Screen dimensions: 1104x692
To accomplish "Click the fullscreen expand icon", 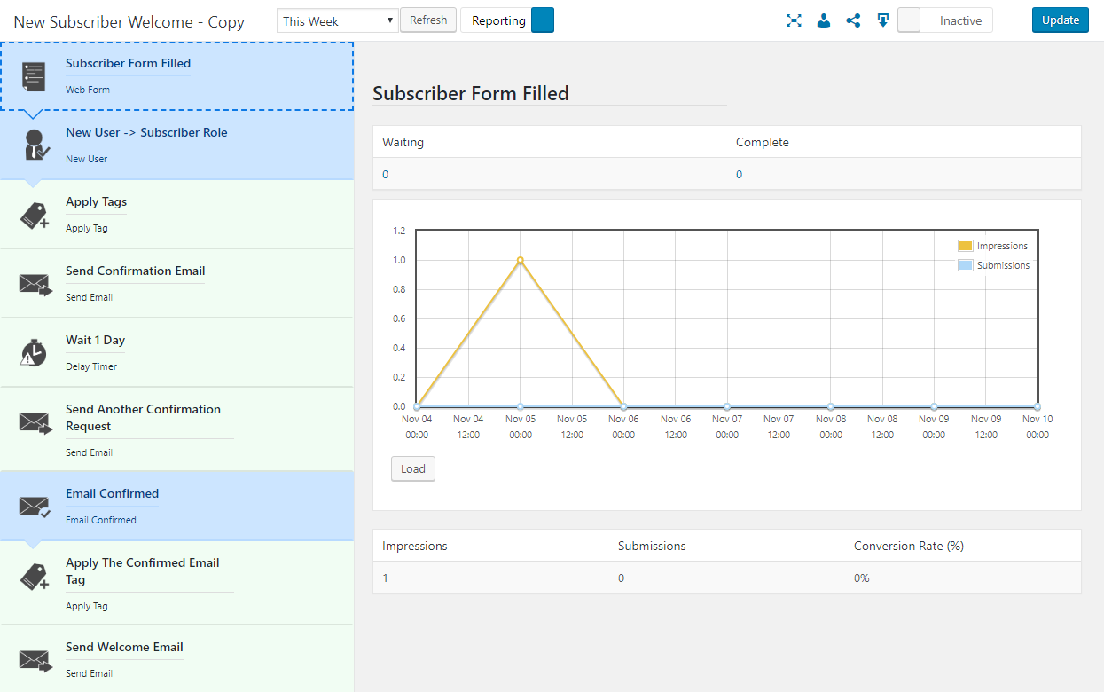I will tap(794, 20).
